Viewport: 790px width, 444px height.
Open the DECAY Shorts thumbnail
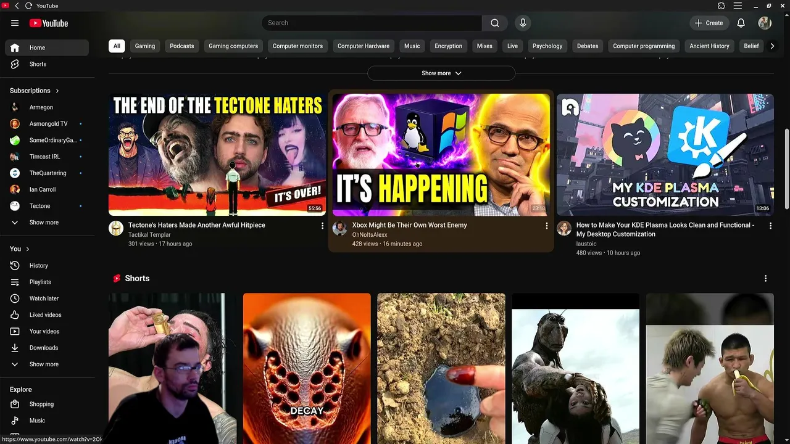coord(307,368)
